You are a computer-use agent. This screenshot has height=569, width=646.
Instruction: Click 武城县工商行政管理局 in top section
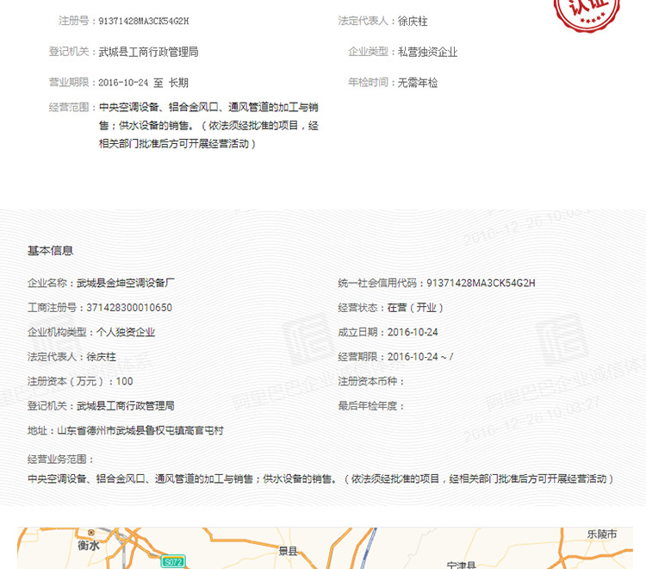(x=148, y=52)
